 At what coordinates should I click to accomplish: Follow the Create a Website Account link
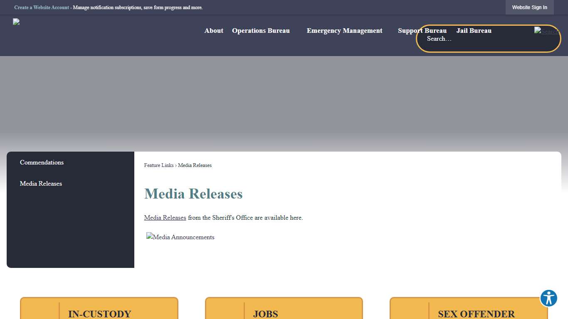(41, 7)
